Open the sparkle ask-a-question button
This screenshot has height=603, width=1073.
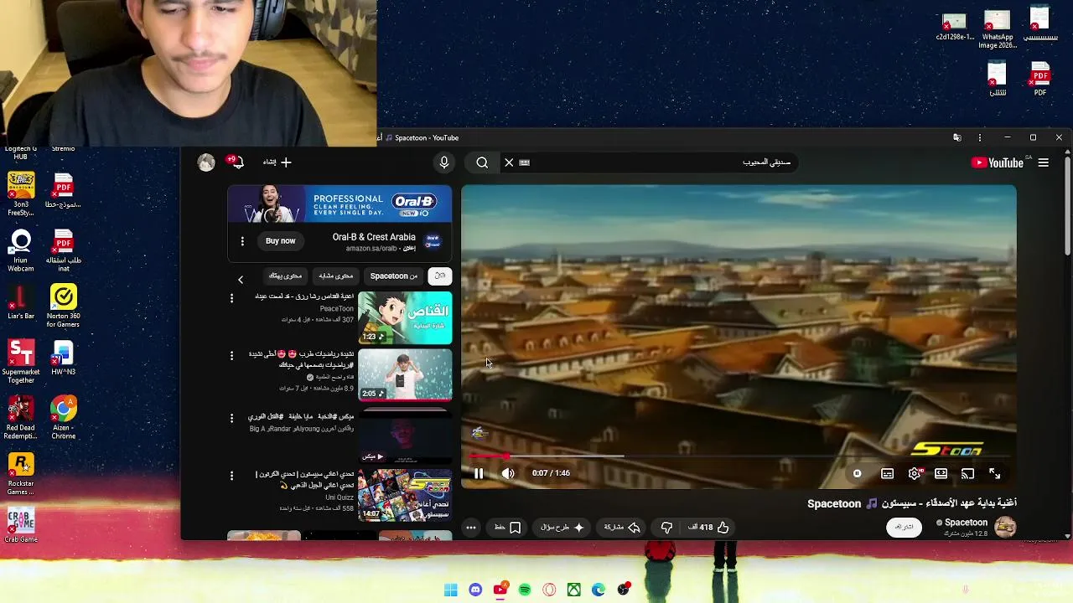click(x=562, y=527)
